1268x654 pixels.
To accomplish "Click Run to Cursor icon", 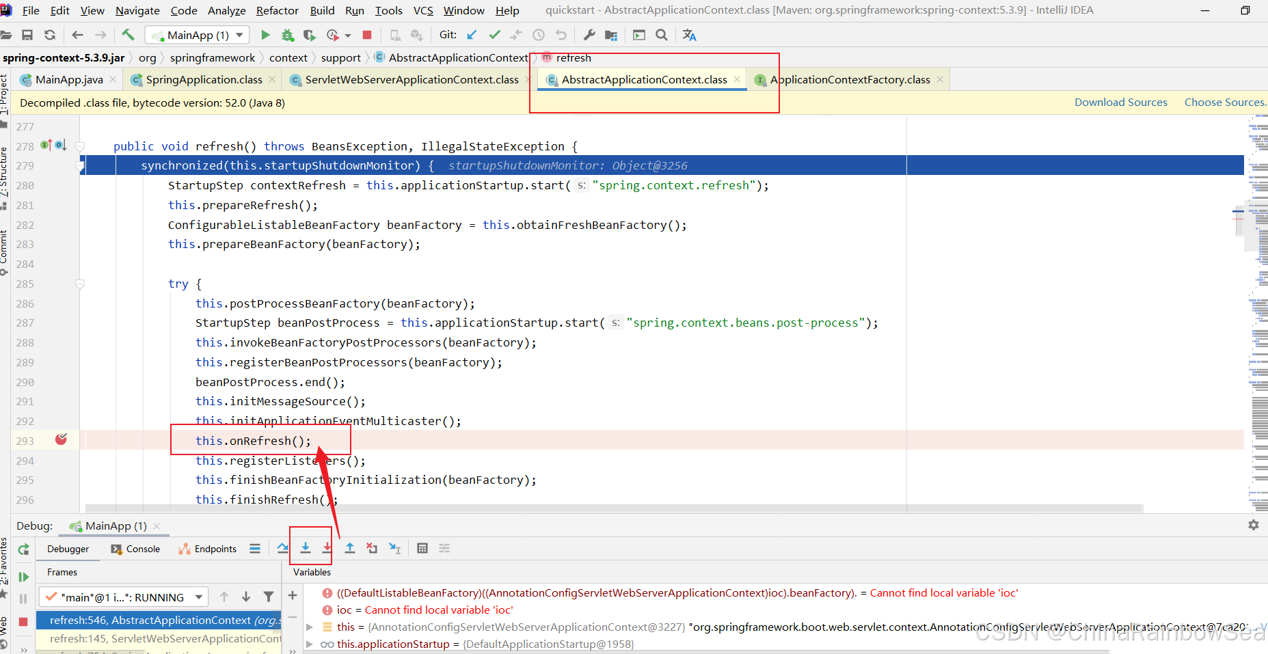I will coord(394,548).
